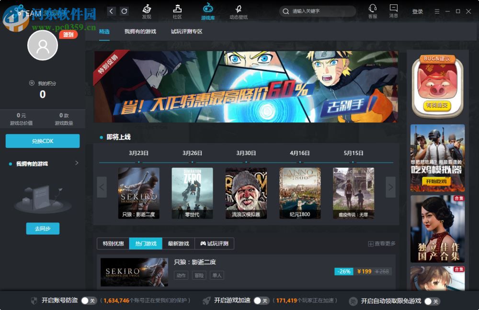Open the 发现 (Discover) section icon
The width and height of the screenshot is (479, 310).
[x=147, y=10]
